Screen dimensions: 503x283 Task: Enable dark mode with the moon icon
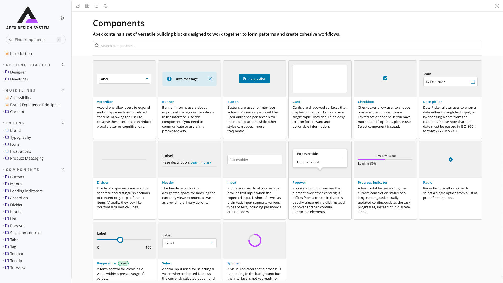click(x=106, y=6)
